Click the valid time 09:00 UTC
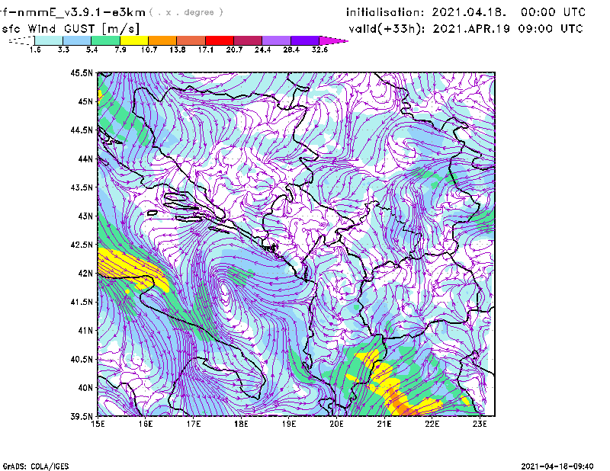Screen dimensions: 610x471 (x=551, y=29)
